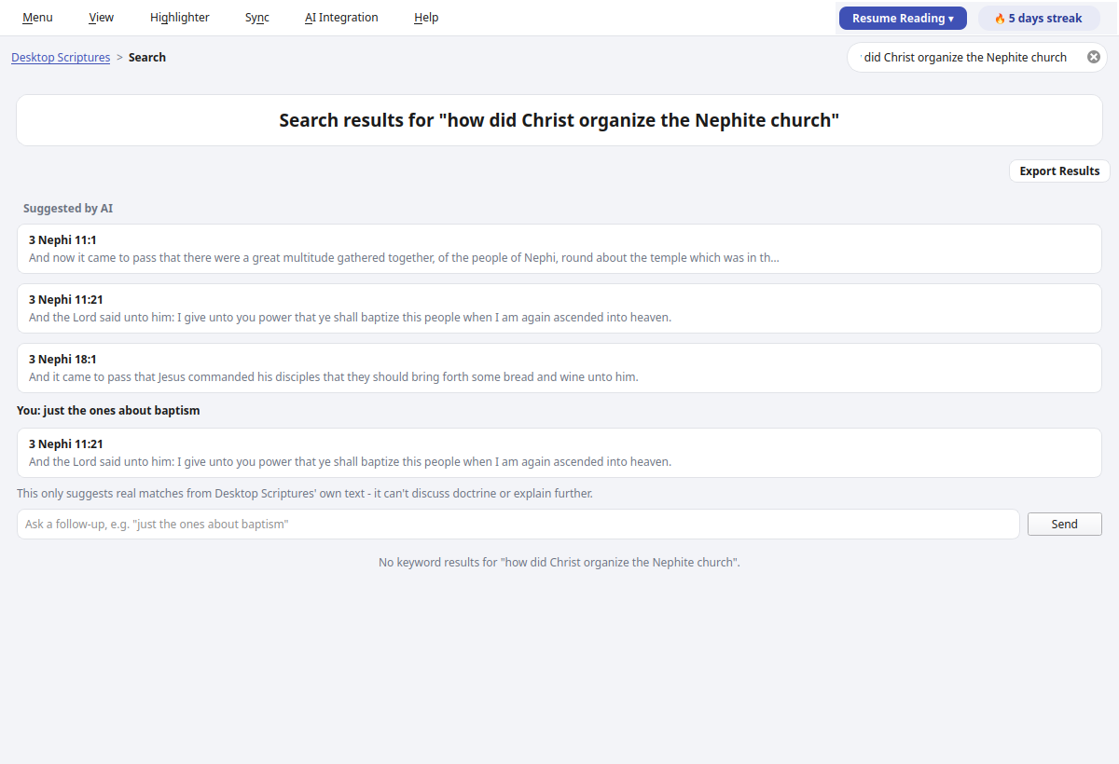The width and height of the screenshot is (1119, 764).
Task: Open the Resume Reading dropdown
Action: 903,19
